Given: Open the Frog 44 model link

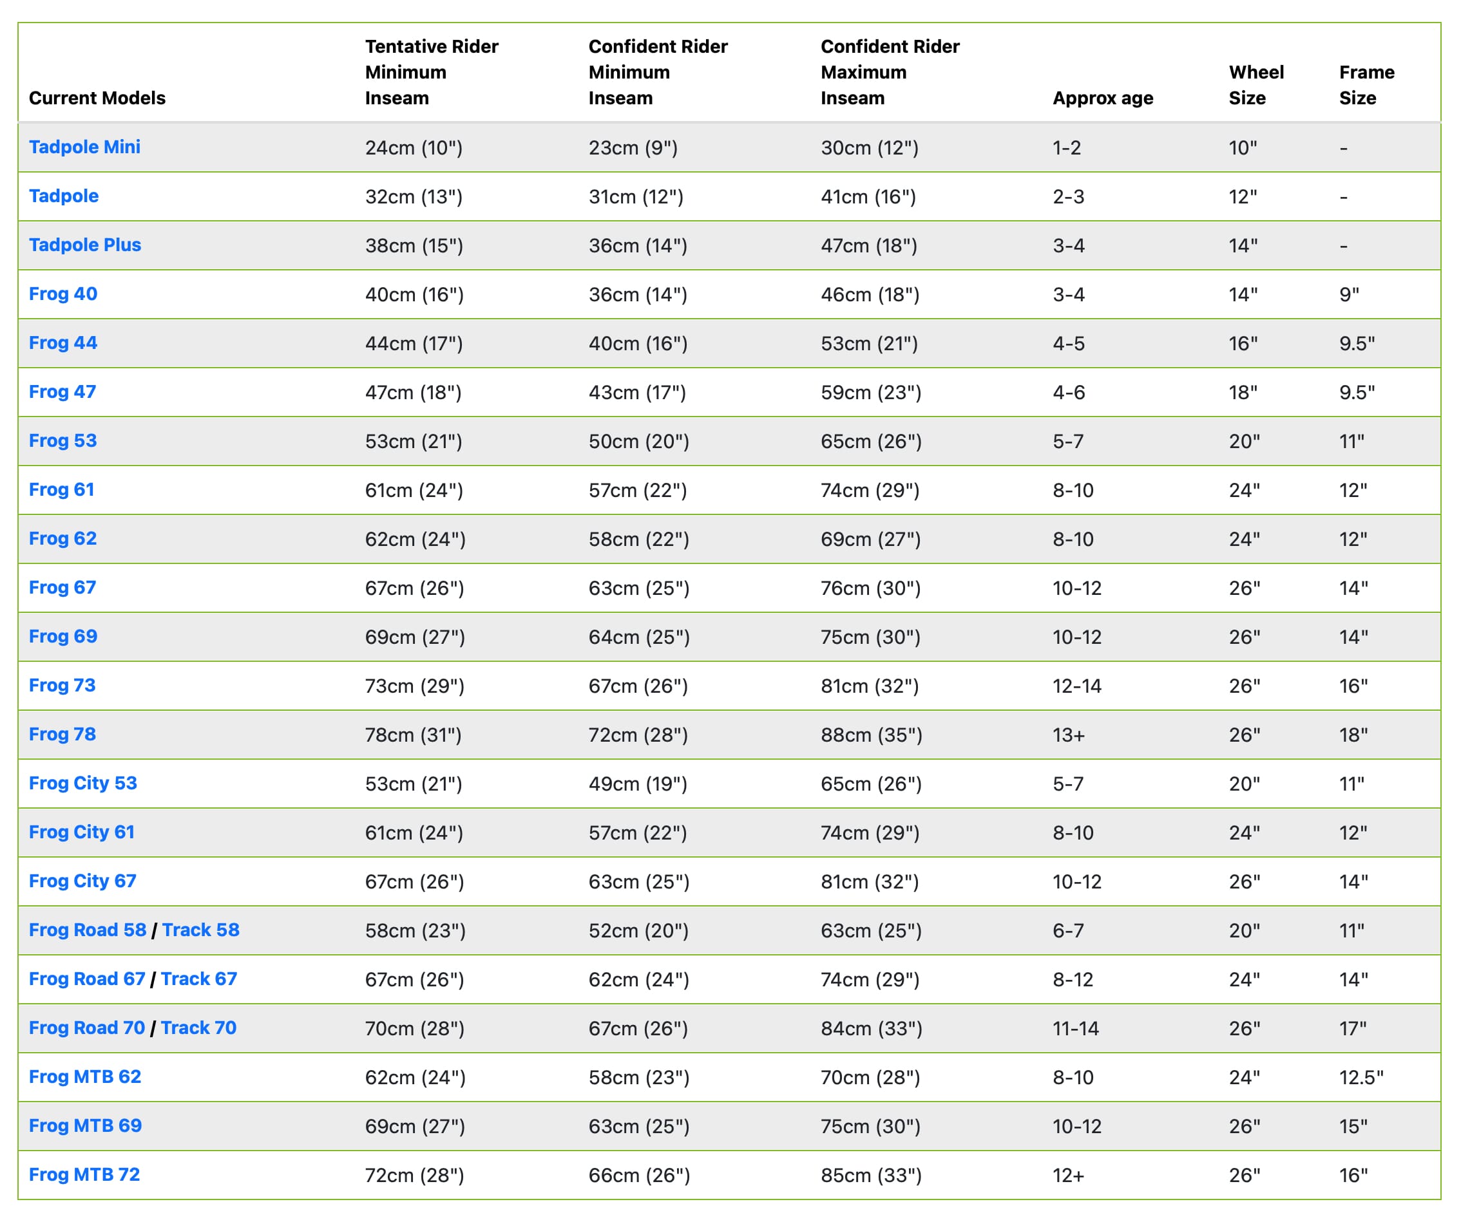Looking at the screenshot, I should coord(62,342).
